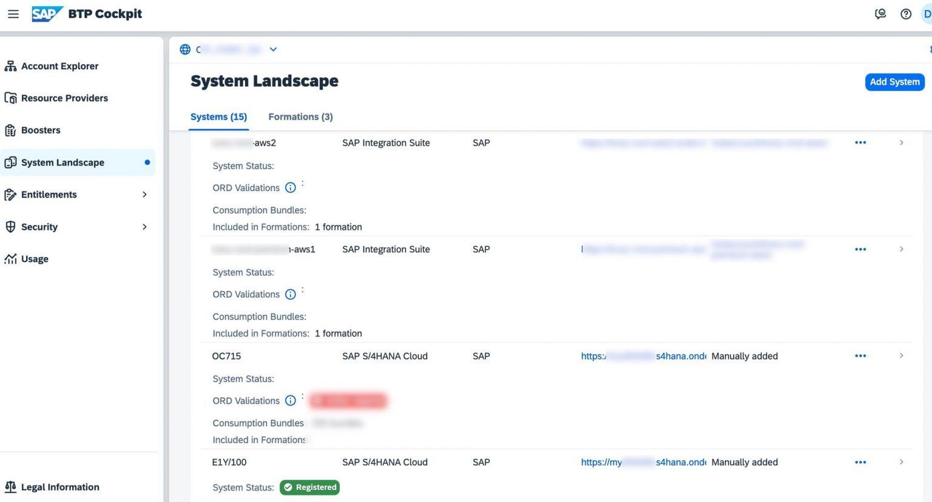Open the account selector dropdown at the top
Viewport: 932px width, 502px height.
pos(273,49)
